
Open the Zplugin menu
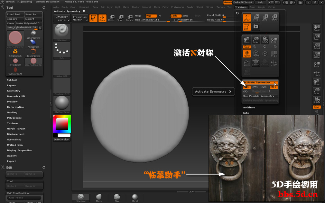point(262,7)
